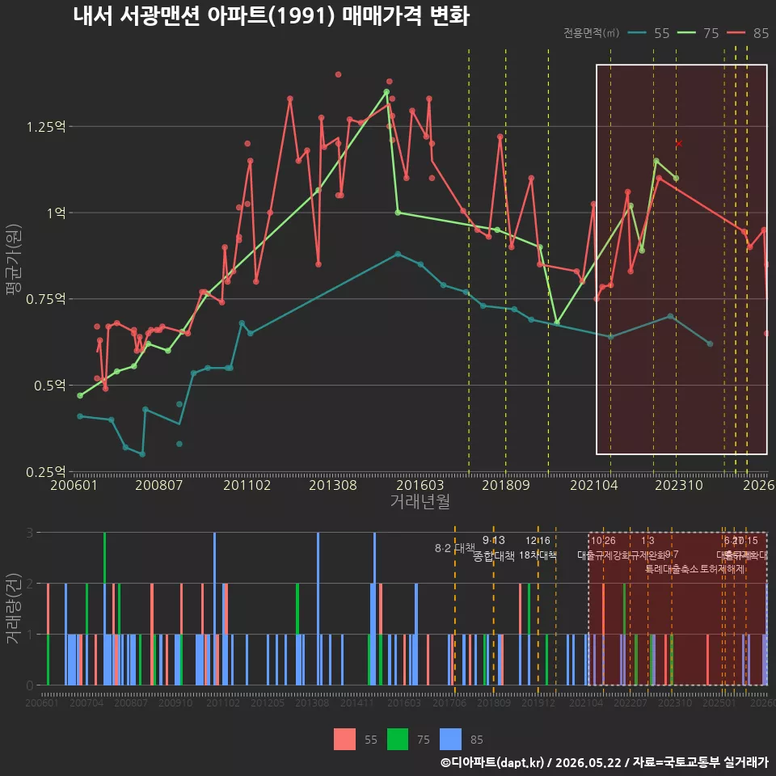Toggle the 55 teal line legend entry
The height and width of the screenshot is (776, 776).
(649, 33)
